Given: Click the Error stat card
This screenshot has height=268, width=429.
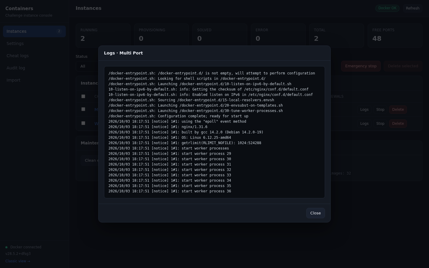Looking at the screenshot, I should (278, 35).
